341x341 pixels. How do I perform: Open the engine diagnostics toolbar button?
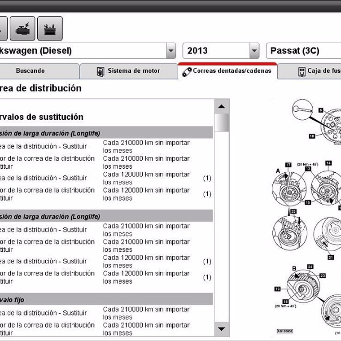[22, 29]
